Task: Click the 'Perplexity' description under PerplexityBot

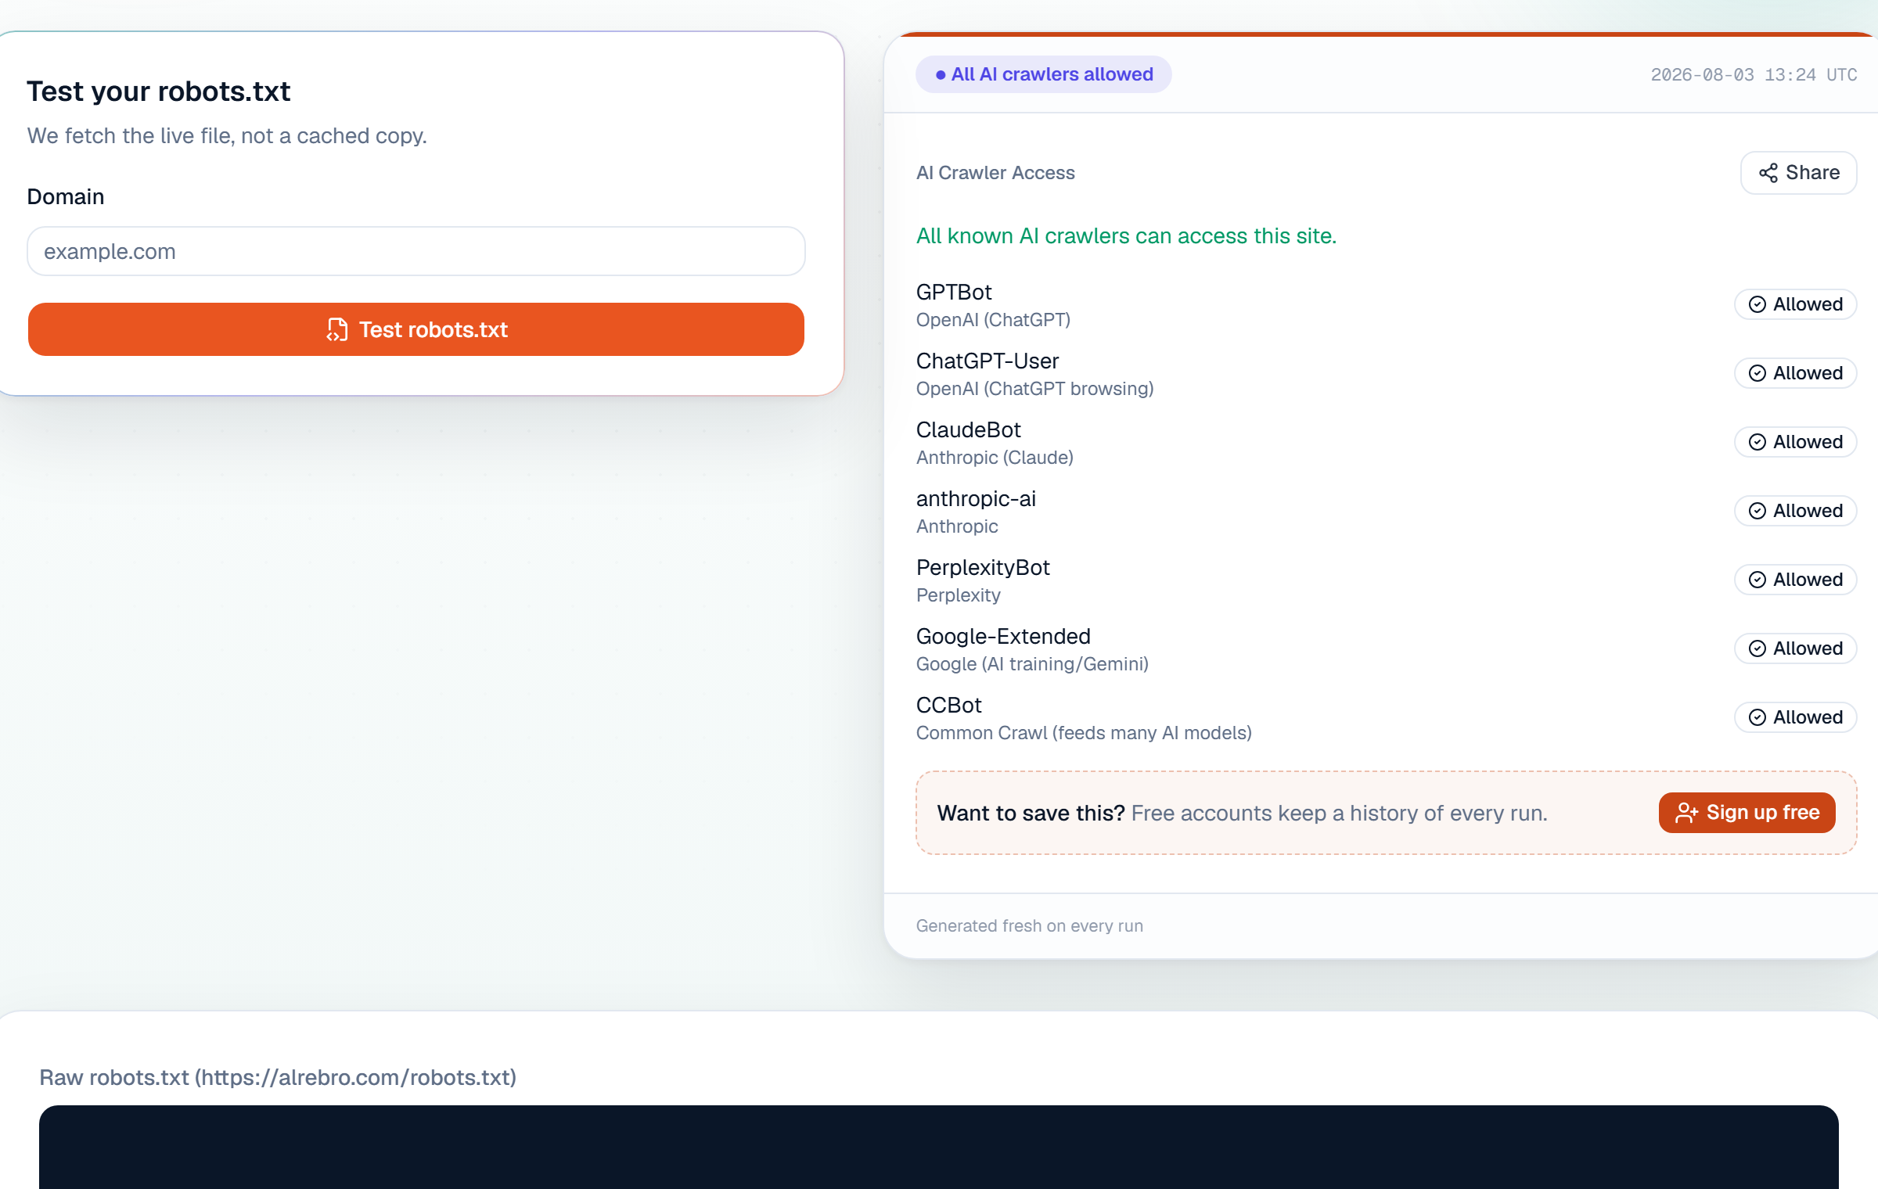Action: coord(958,595)
